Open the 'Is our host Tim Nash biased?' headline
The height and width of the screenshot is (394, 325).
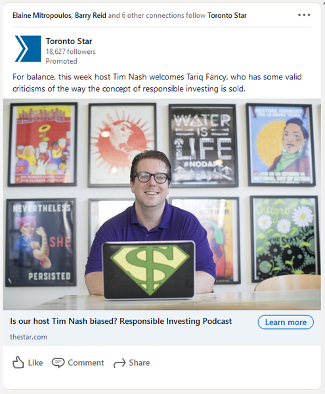121,321
